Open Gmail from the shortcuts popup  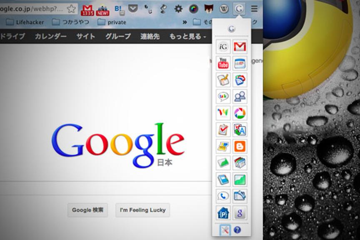240,47
